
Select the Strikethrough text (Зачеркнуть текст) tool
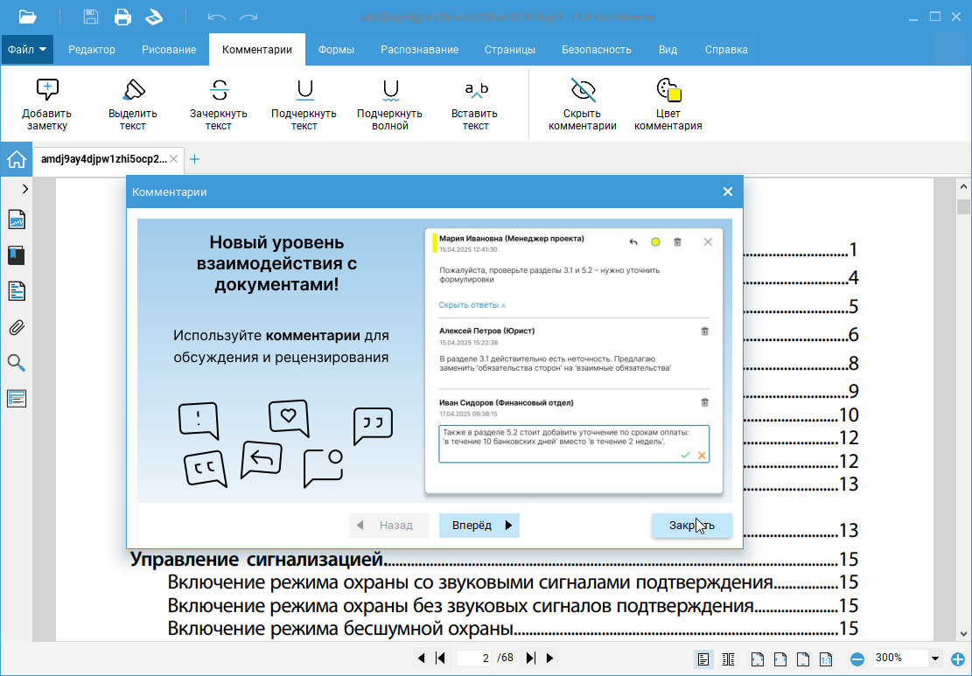[x=218, y=104]
